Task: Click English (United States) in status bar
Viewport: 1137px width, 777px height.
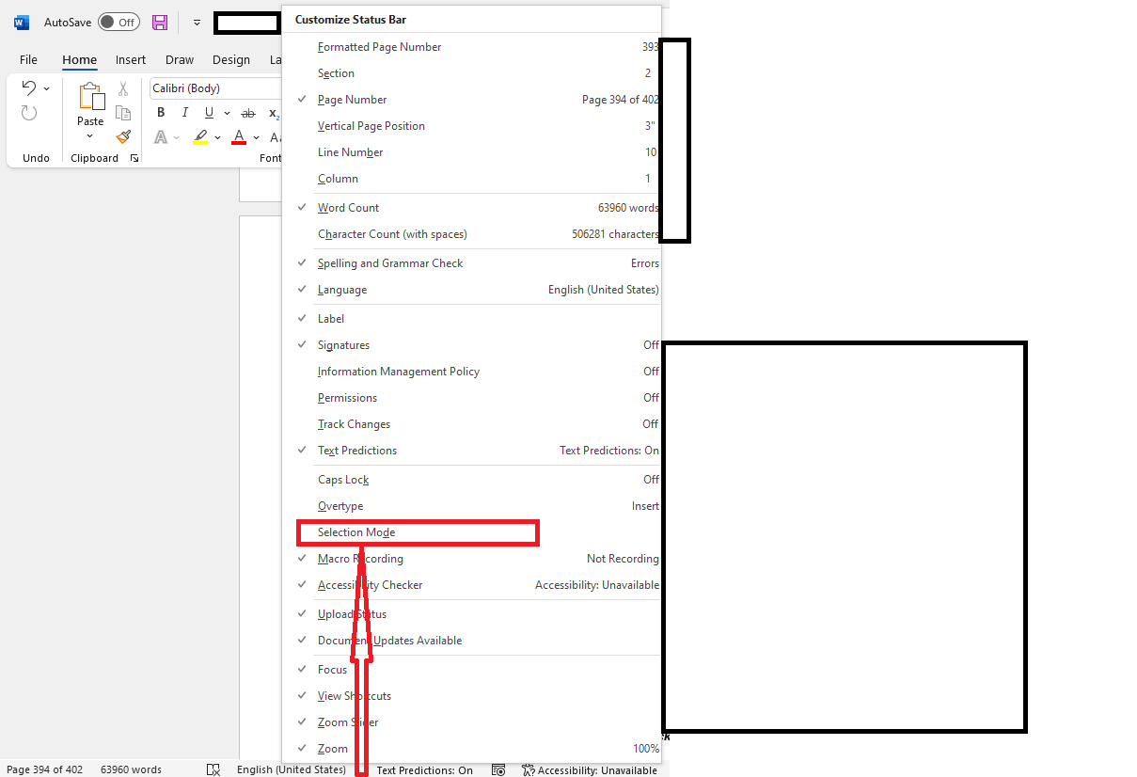Action: [x=292, y=769]
